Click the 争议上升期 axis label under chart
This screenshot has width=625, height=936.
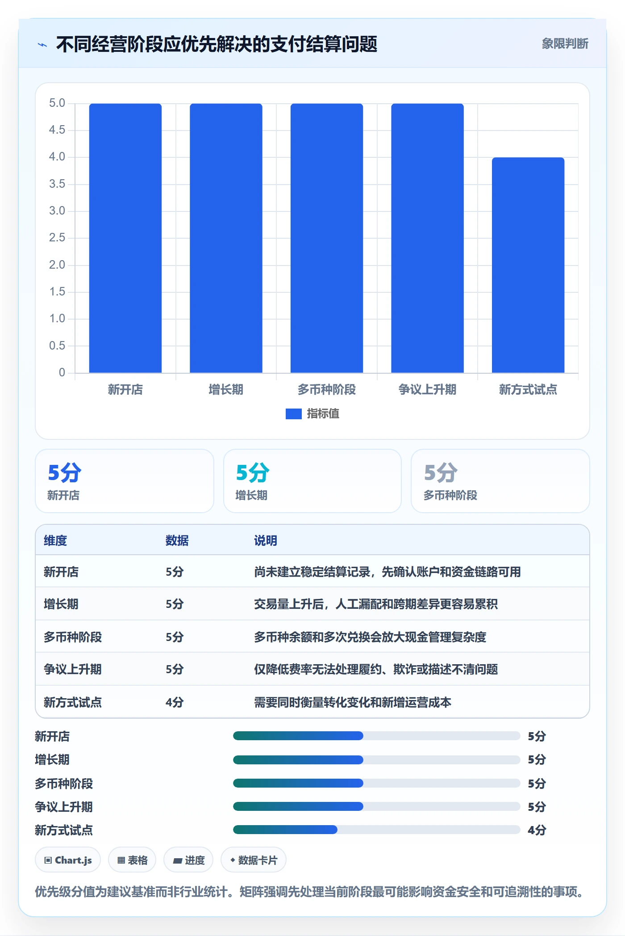pos(427,389)
